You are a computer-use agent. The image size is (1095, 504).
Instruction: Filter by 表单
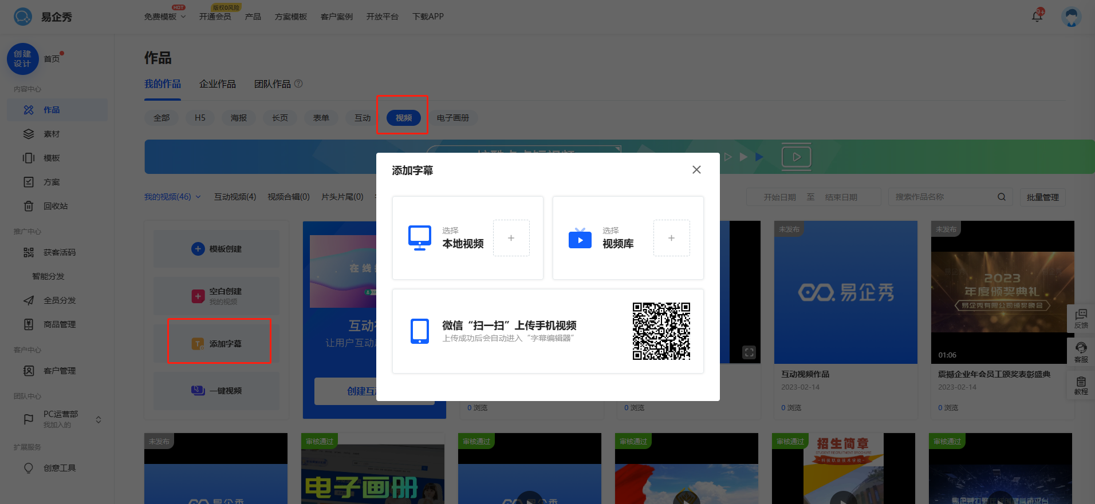coord(321,118)
